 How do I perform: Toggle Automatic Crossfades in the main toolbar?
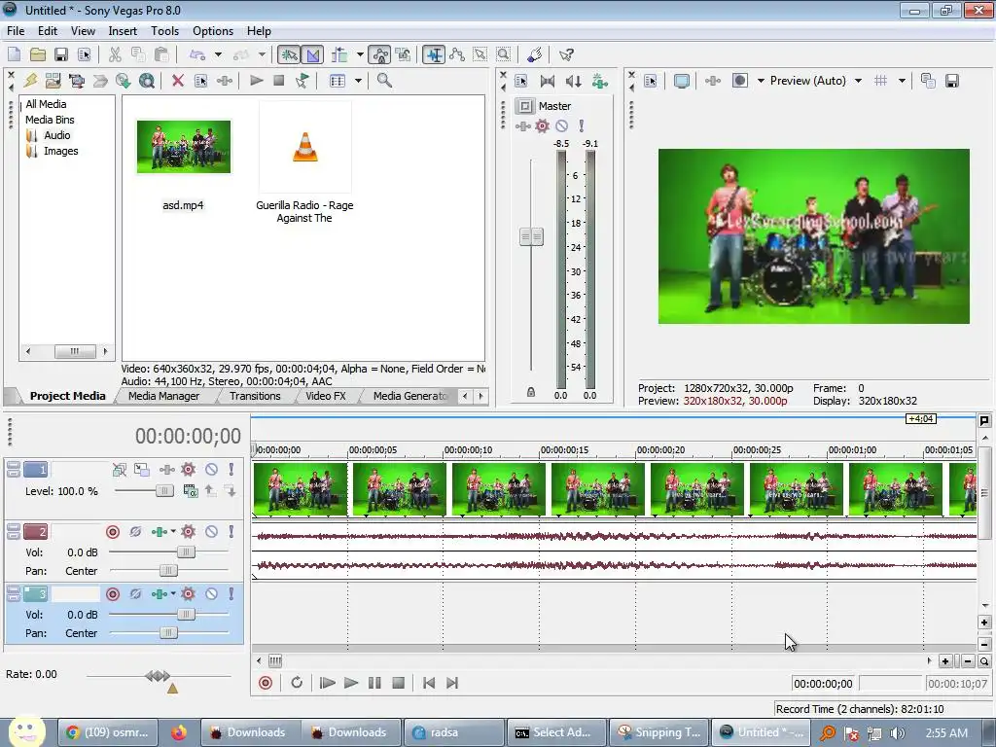[x=312, y=55]
